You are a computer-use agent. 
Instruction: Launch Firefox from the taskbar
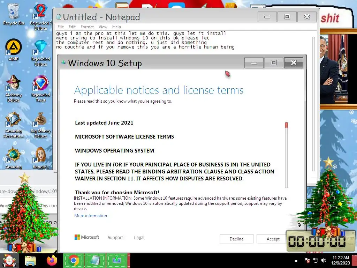pos(52,260)
